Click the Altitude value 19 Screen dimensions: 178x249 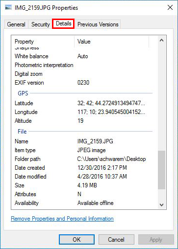tap(80, 121)
